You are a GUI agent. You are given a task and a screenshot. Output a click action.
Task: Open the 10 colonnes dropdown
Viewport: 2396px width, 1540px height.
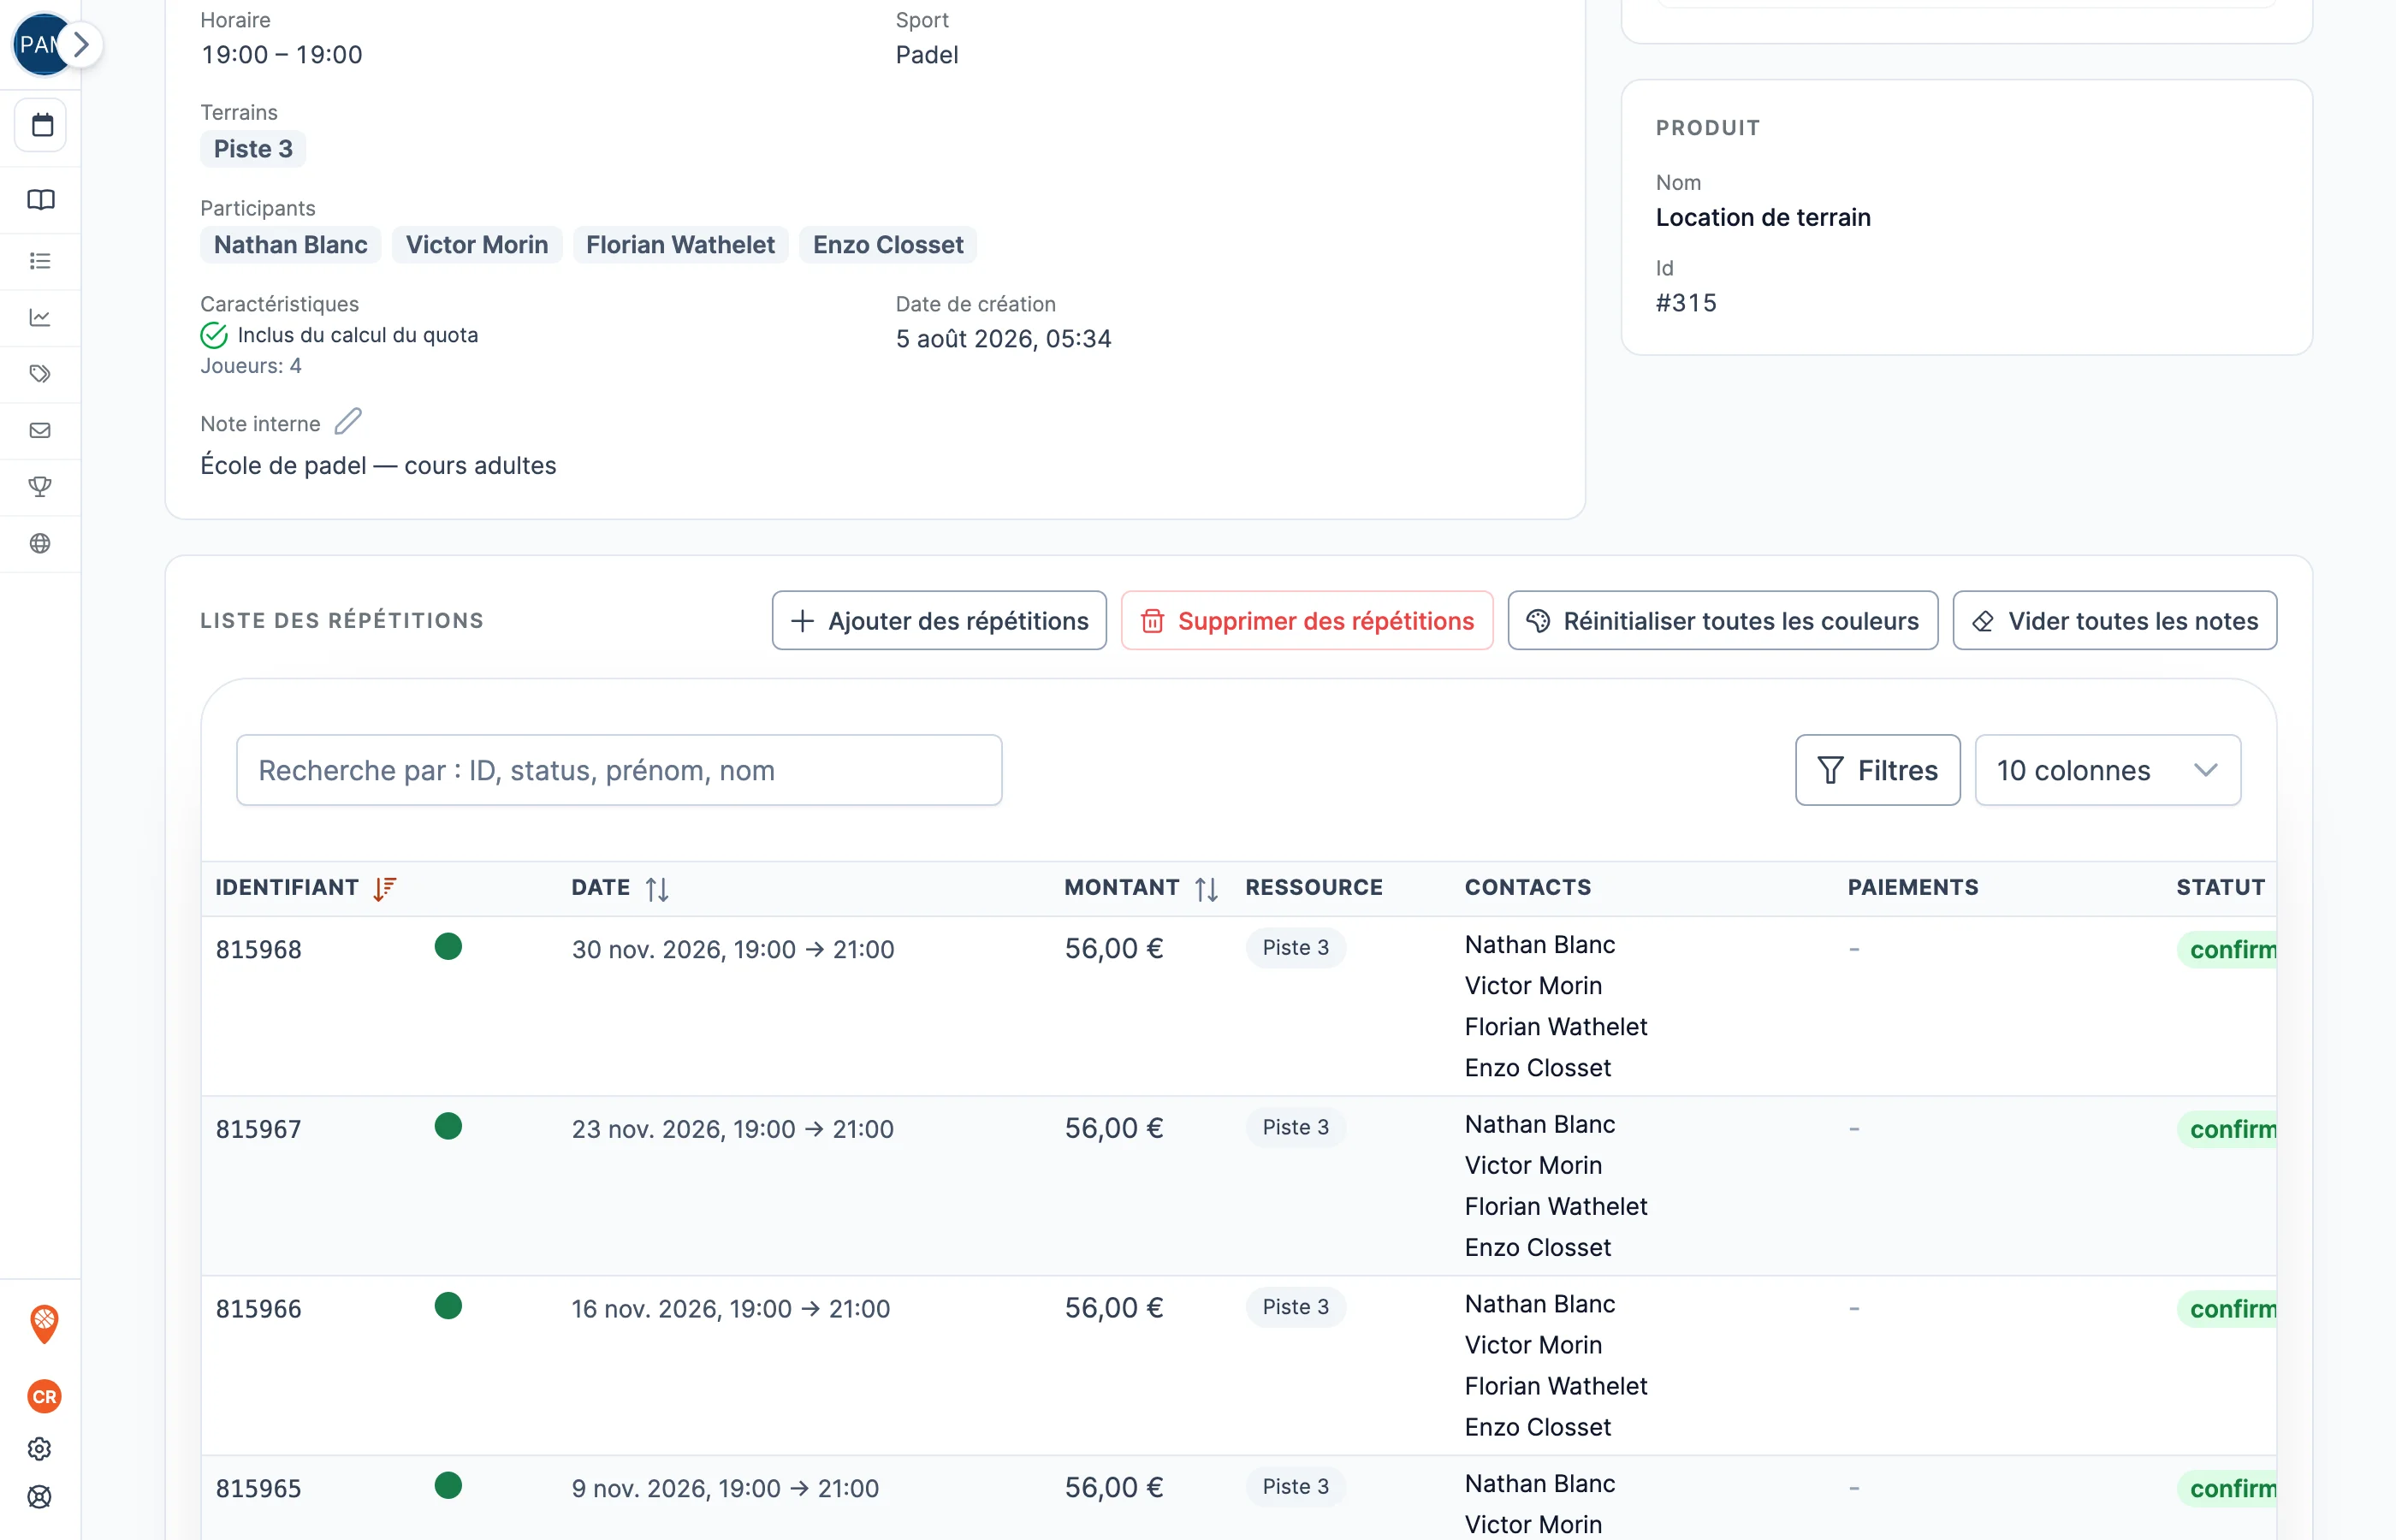(2108, 770)
